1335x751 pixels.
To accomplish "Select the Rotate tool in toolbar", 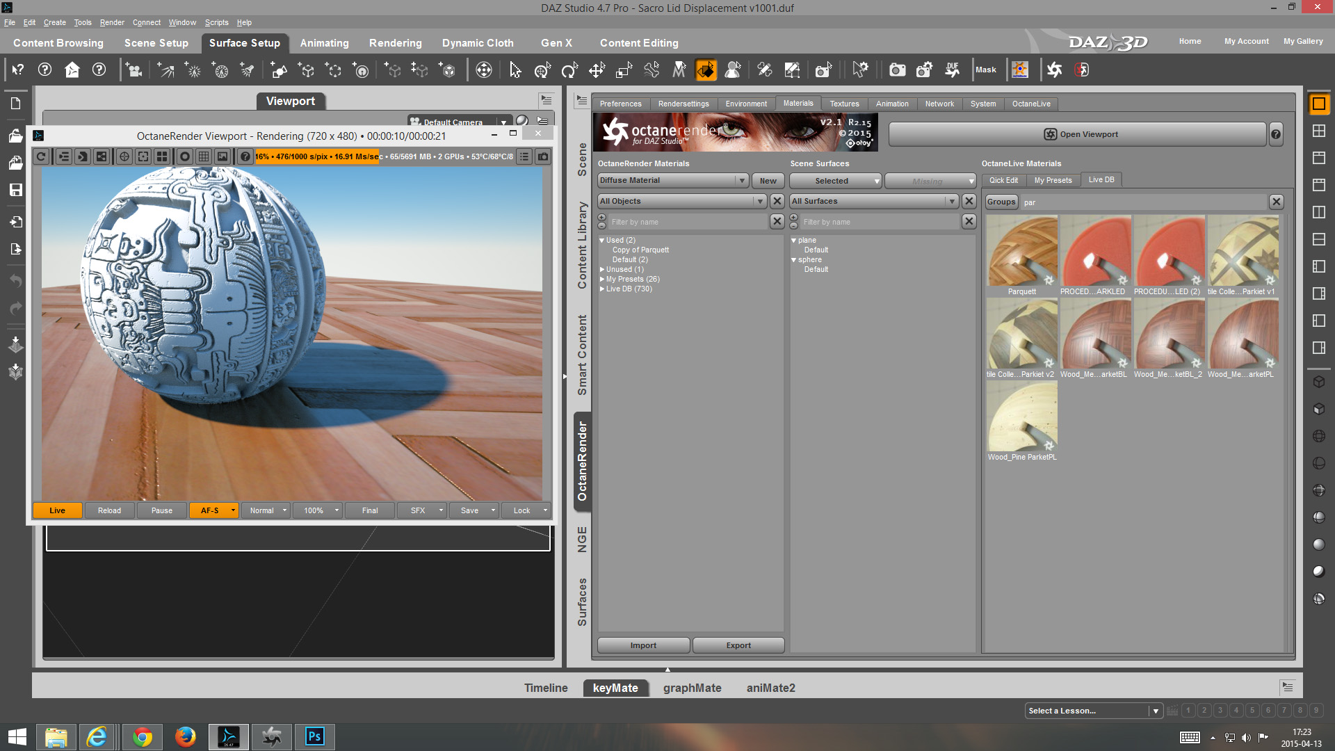I will tap(569, 70).
